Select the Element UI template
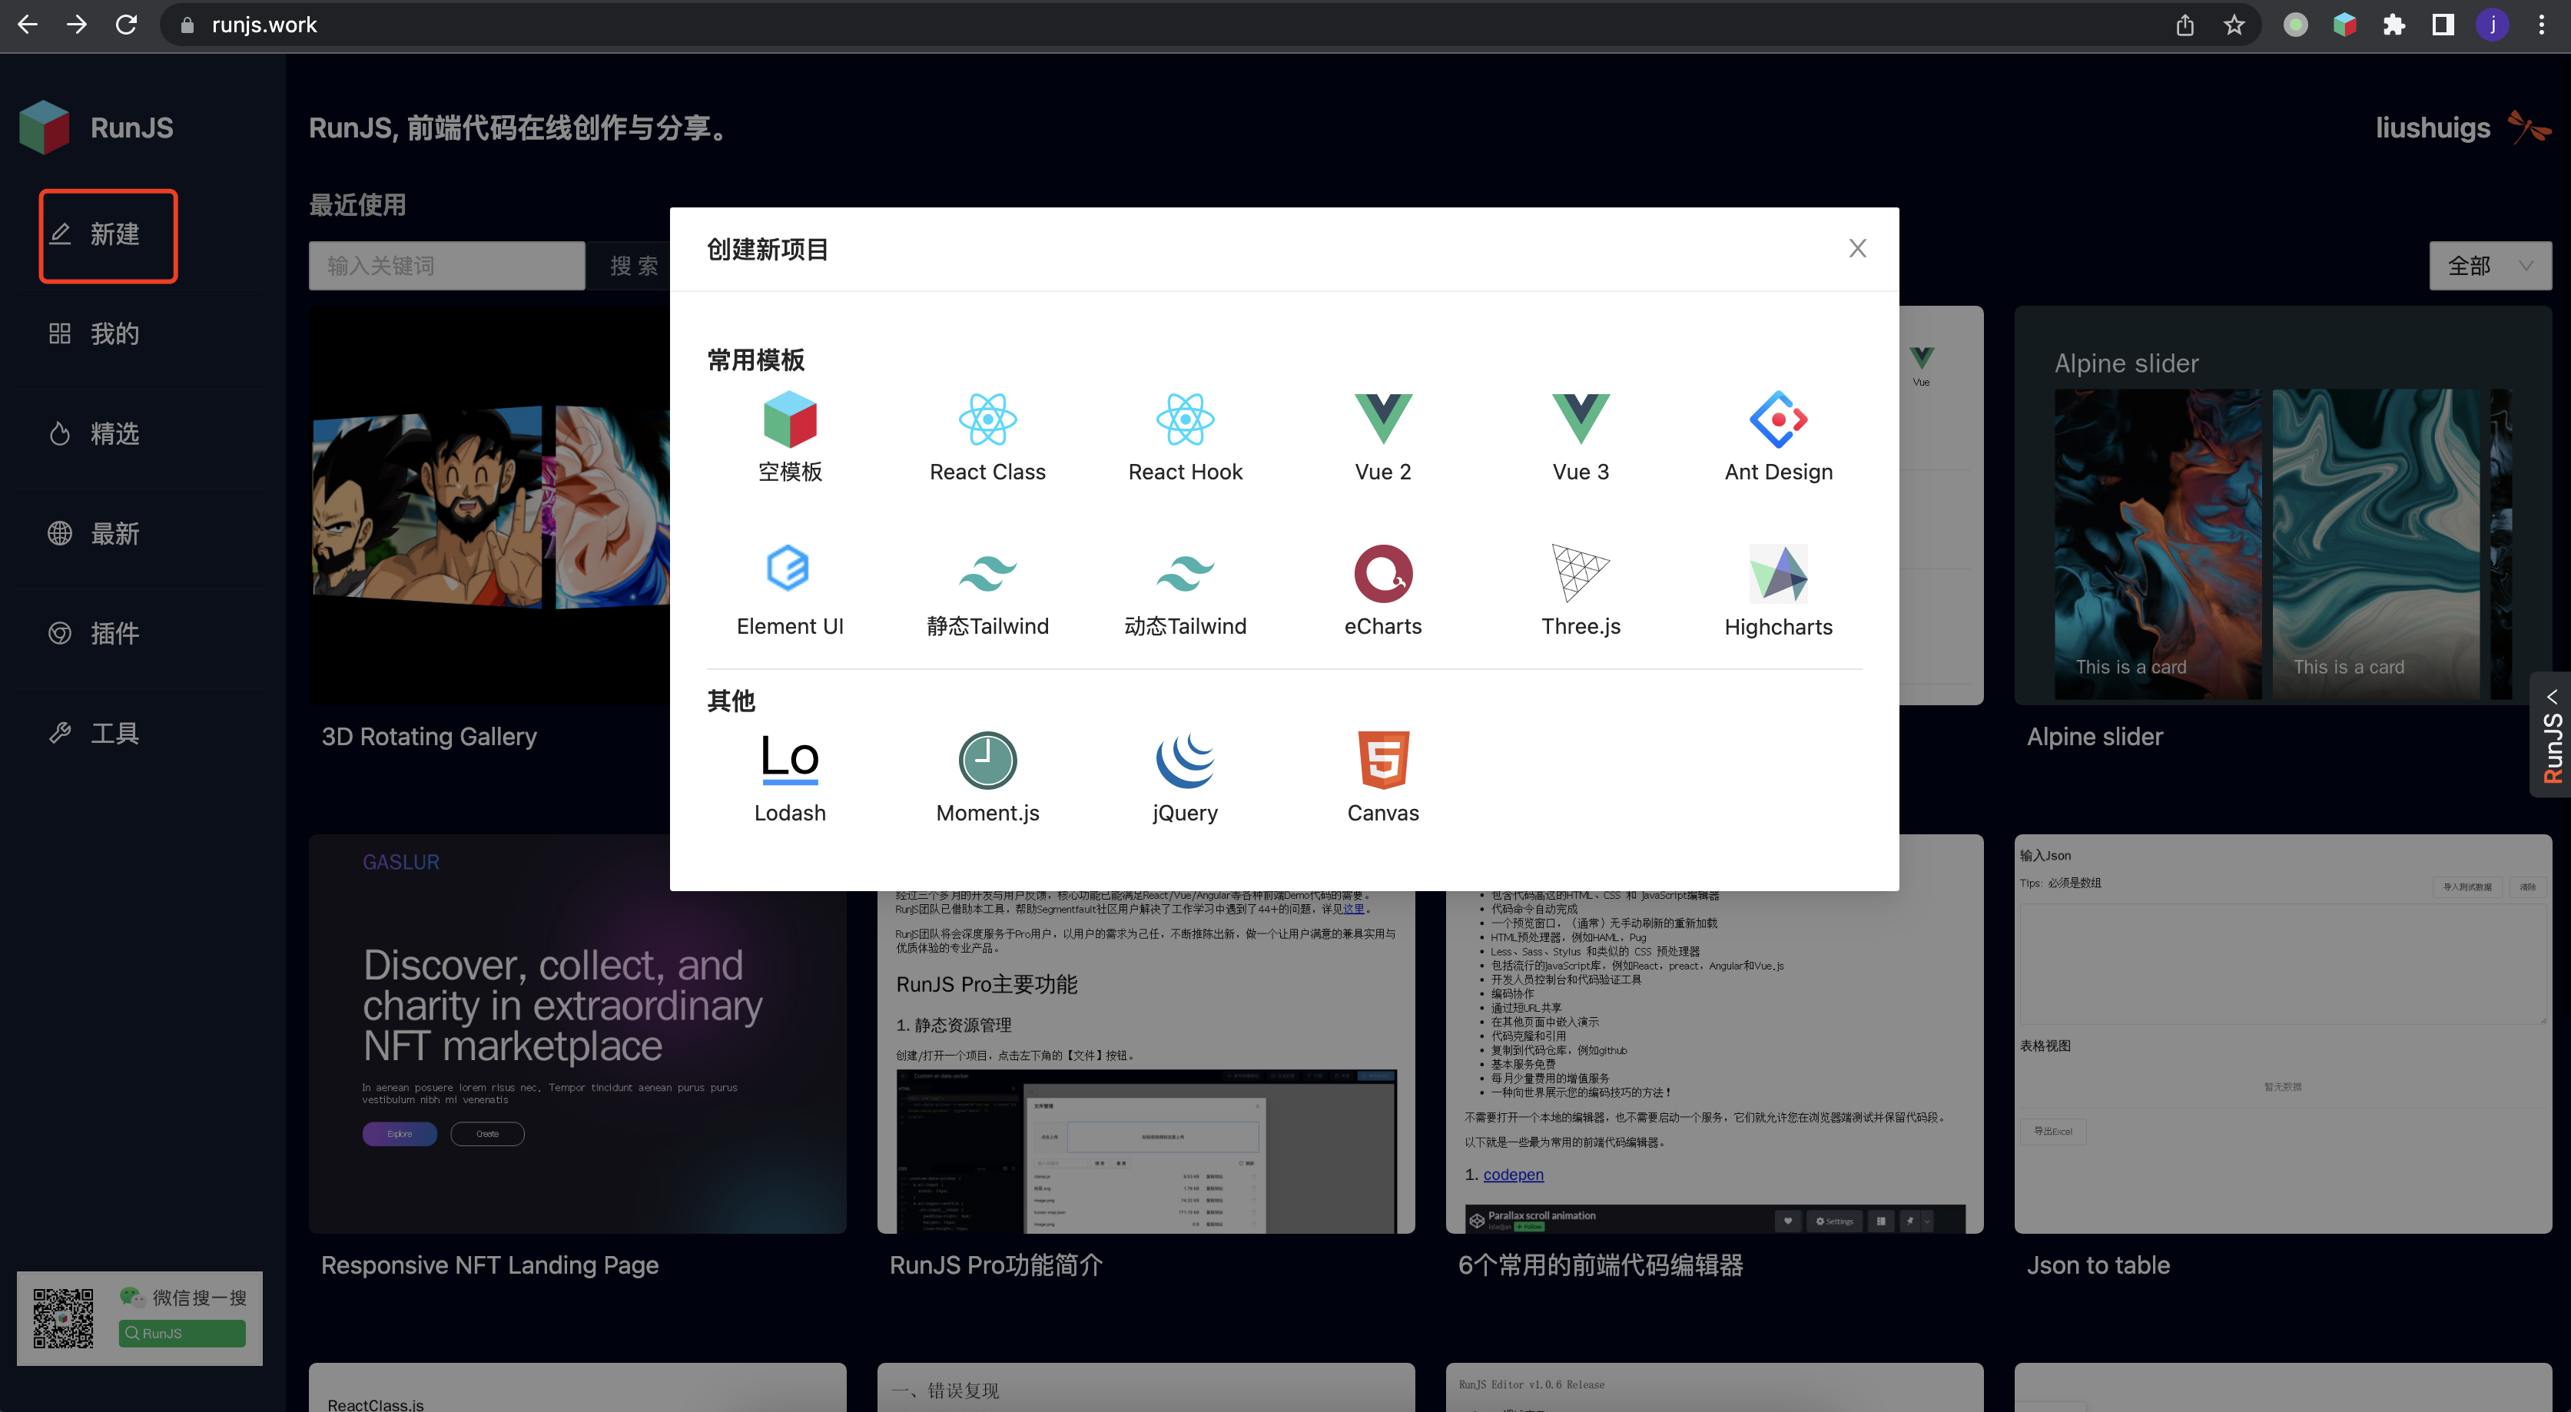 [x=789, y=591]
